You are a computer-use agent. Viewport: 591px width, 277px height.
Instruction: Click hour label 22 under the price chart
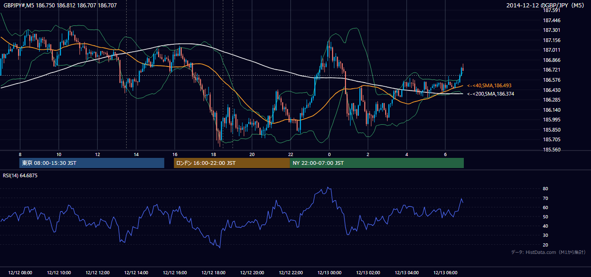(290, 154)
